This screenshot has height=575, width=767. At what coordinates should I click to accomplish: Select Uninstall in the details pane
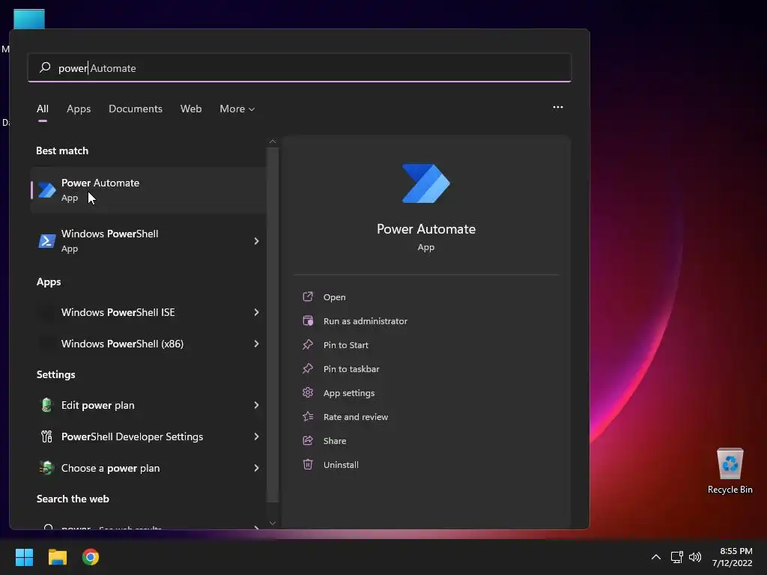[x=341, y=464]
